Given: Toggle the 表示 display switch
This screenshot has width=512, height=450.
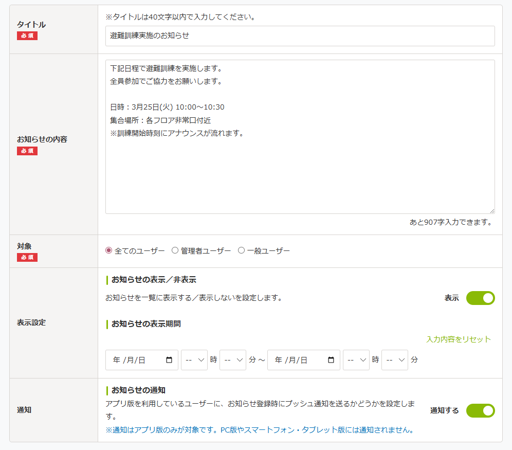Looking at the screenshot, I should (x=480, y=298).
